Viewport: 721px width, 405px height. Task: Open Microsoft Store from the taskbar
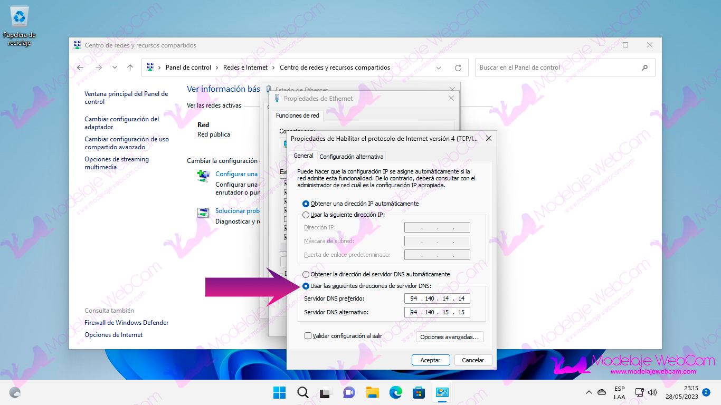click(419, 392)
